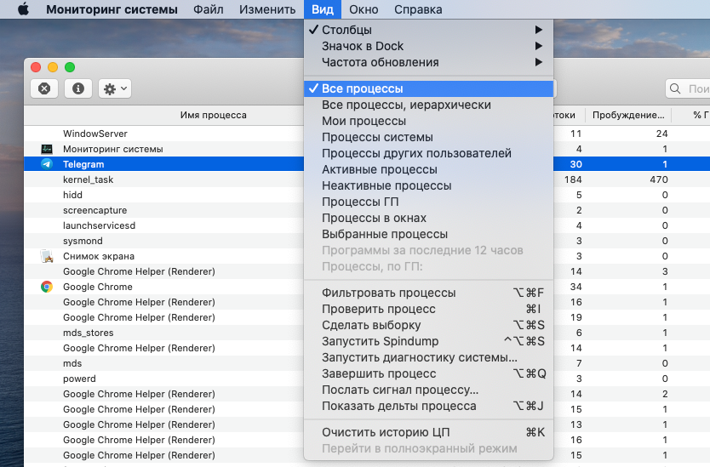Expand the Частота обновления submenu
This screenshot has height=467, width=710.
coord(428,62)
